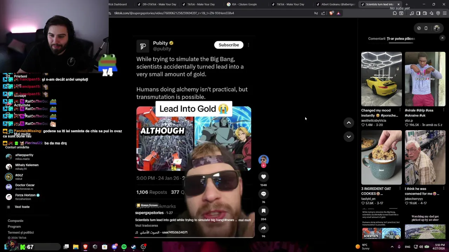The image size is (449, 252).
Task: Click 'Termeni și politici' footer link
Action: [x=21, y=233]
